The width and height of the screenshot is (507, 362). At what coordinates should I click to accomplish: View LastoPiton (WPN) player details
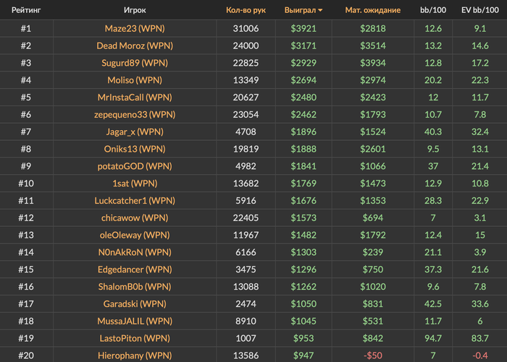tap(135, 337)
